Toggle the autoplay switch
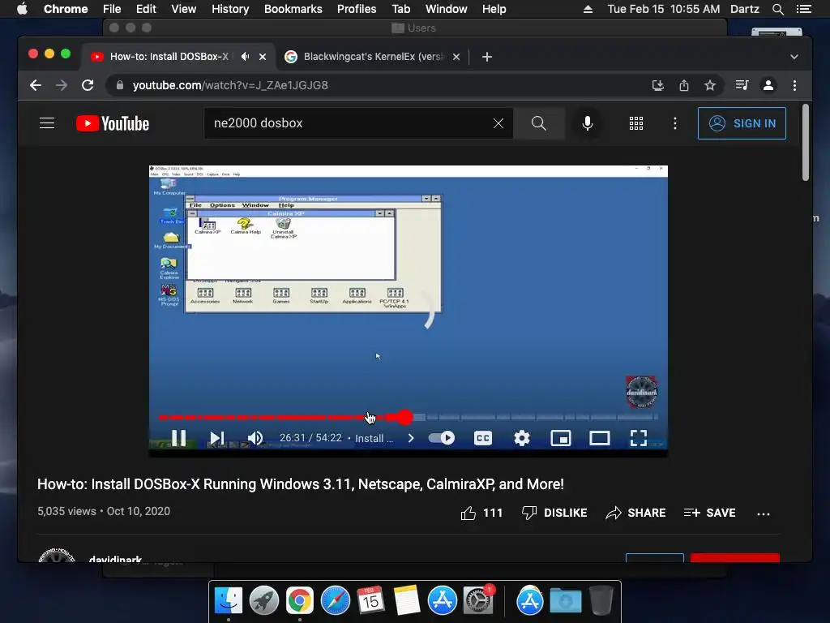This screenshot has height=623, width=830. (442, 438)
